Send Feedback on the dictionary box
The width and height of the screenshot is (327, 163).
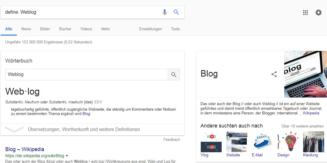(x=171, y=140)
